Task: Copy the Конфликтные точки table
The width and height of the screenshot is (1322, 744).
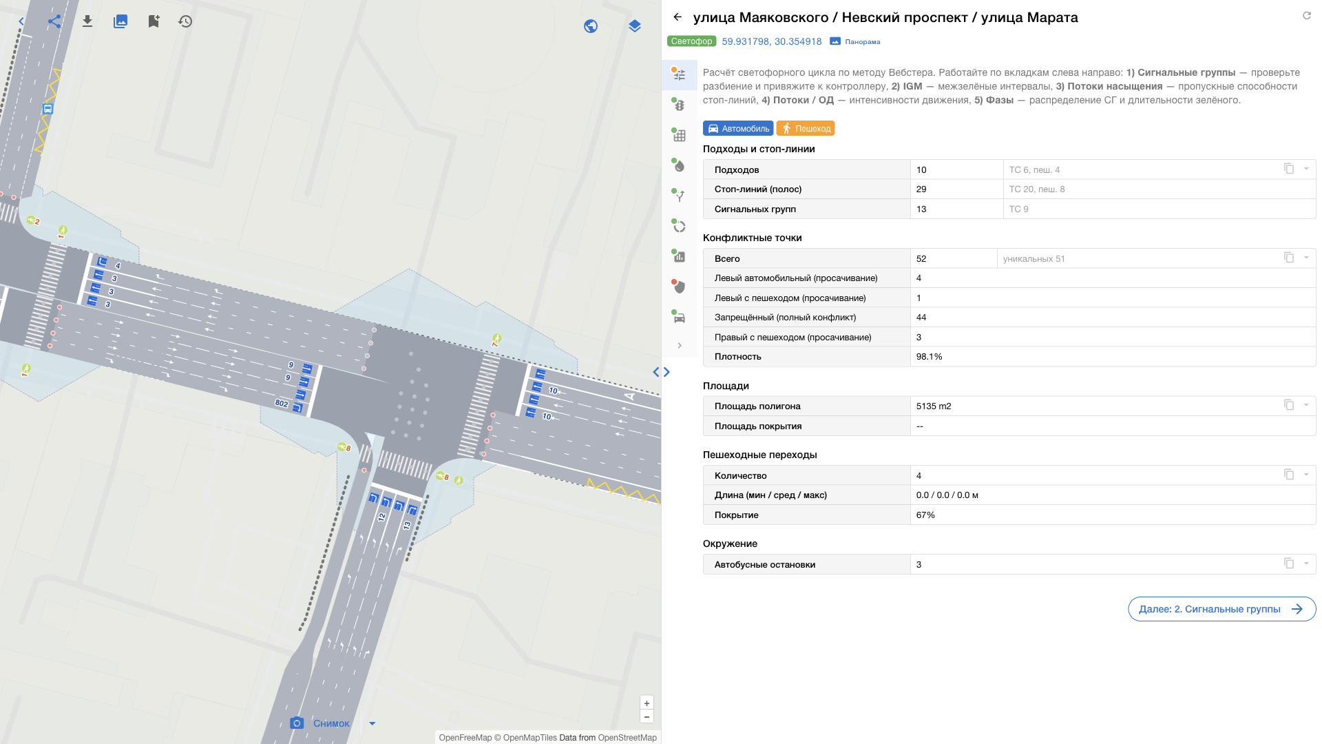Action: tap(1289, 258)
